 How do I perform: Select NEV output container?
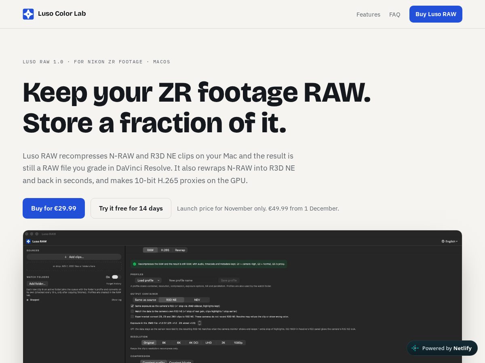(x=197, y=300)
